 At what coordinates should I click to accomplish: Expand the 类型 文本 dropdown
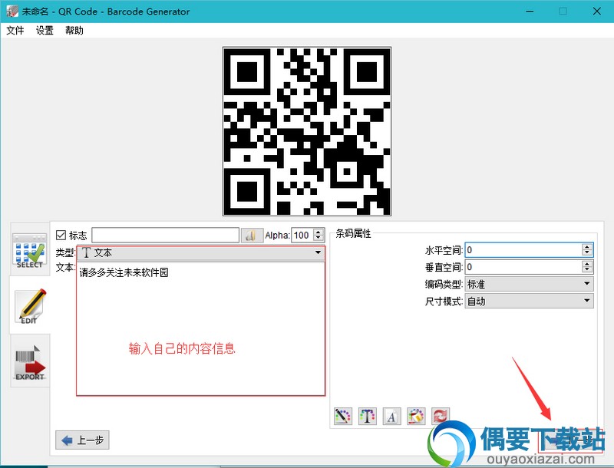pyautogui.click(x=201, y=252)
